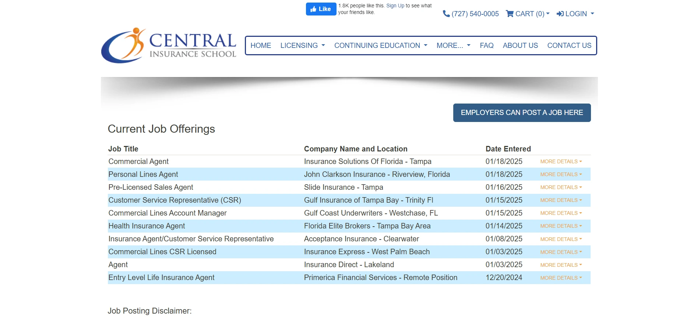The image size is (697, 318).
Task: Expand MORE DETAILS for Insurance Direct - Lakeland row
Action: (561, 265)
